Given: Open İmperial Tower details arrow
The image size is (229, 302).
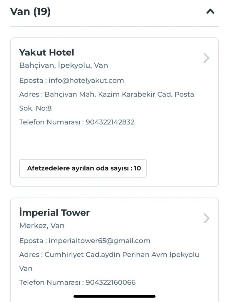Looking at the screenshot, I should (x=206, y=219).
